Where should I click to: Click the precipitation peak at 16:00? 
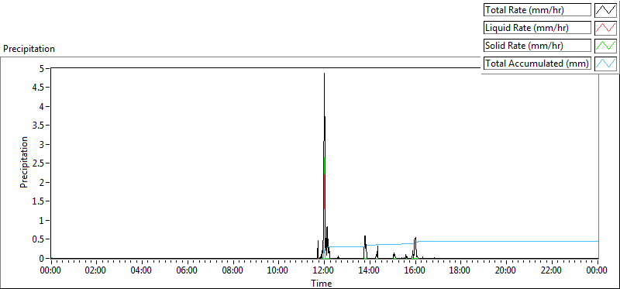click(x=415, y=238)
